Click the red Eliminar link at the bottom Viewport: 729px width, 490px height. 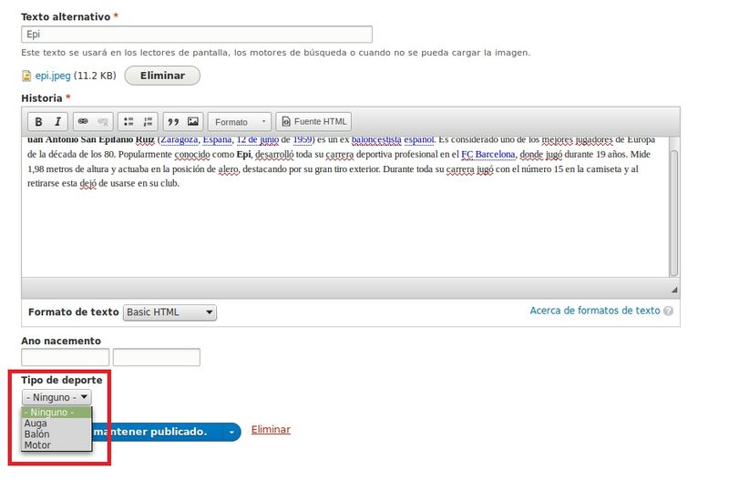point(271,430)
